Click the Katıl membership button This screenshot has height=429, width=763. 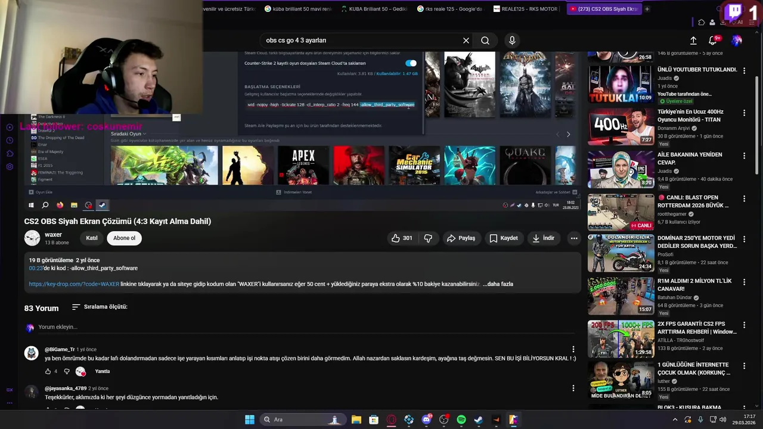[x=92, y=238]
